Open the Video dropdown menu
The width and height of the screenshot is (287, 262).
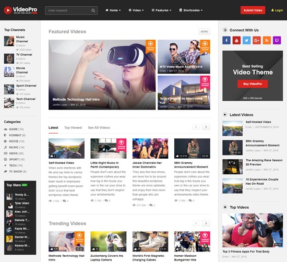point(136,10)
